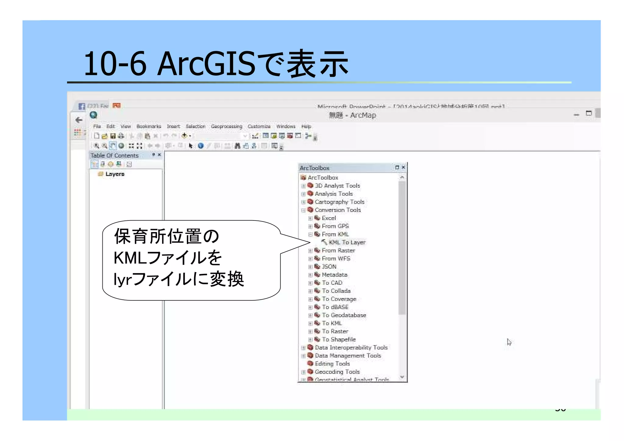The image size is (624, 441).
Task: Click the Open map document icon
Action: [105, 136]
